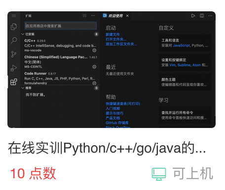Click the 可上机 label
This screenshot has height=190, width=225.
click(x=193, y=174)
